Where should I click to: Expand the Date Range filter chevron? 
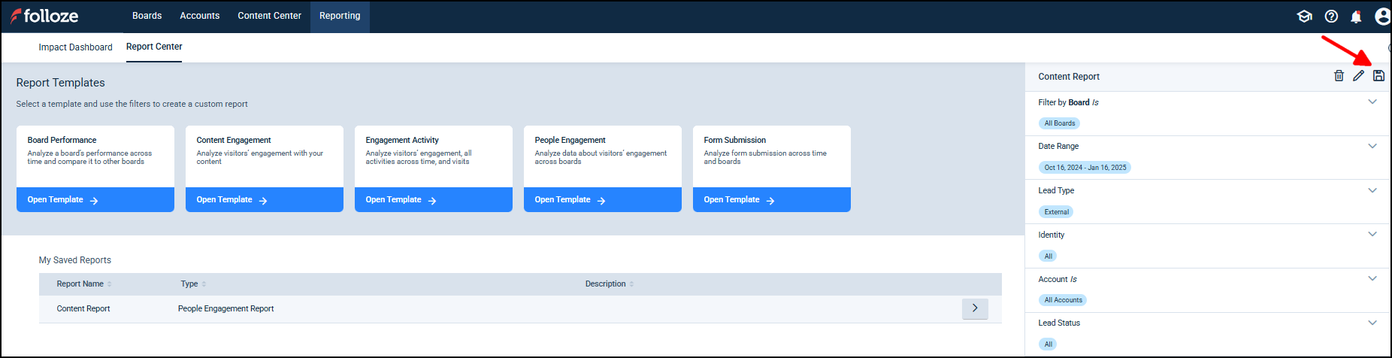[1372, 147]
